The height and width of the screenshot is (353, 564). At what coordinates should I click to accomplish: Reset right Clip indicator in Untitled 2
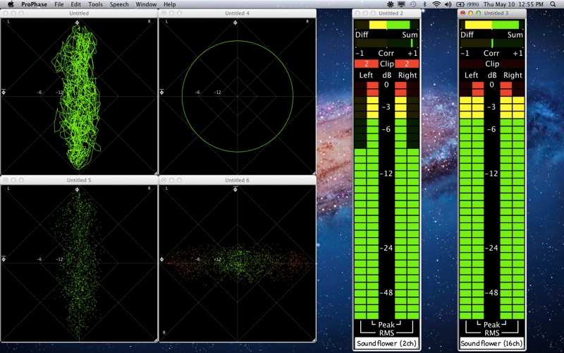point(407,64)
